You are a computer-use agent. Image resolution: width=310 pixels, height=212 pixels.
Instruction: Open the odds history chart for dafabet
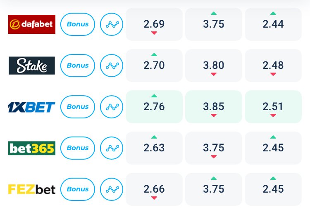coord(112,24)
